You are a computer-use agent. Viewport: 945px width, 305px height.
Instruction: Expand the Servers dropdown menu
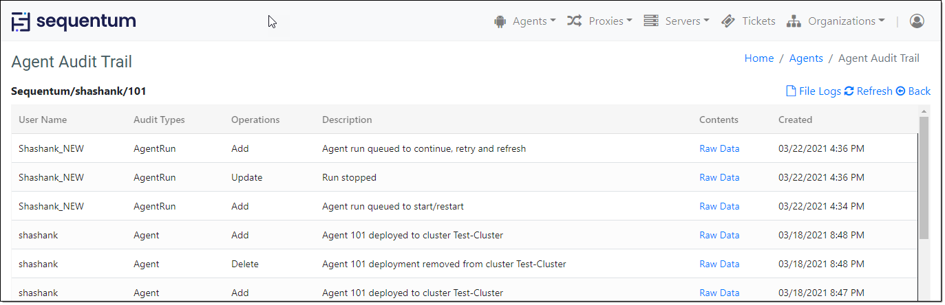pos(687,21)
